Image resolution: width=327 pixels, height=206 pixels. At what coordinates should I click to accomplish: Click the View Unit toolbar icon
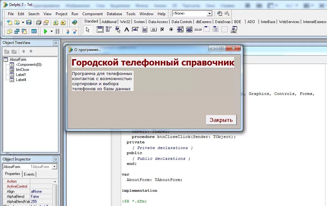[x=10, y=31]
